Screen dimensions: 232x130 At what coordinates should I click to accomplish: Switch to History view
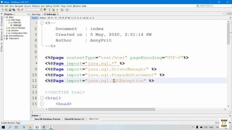point(43,18)
